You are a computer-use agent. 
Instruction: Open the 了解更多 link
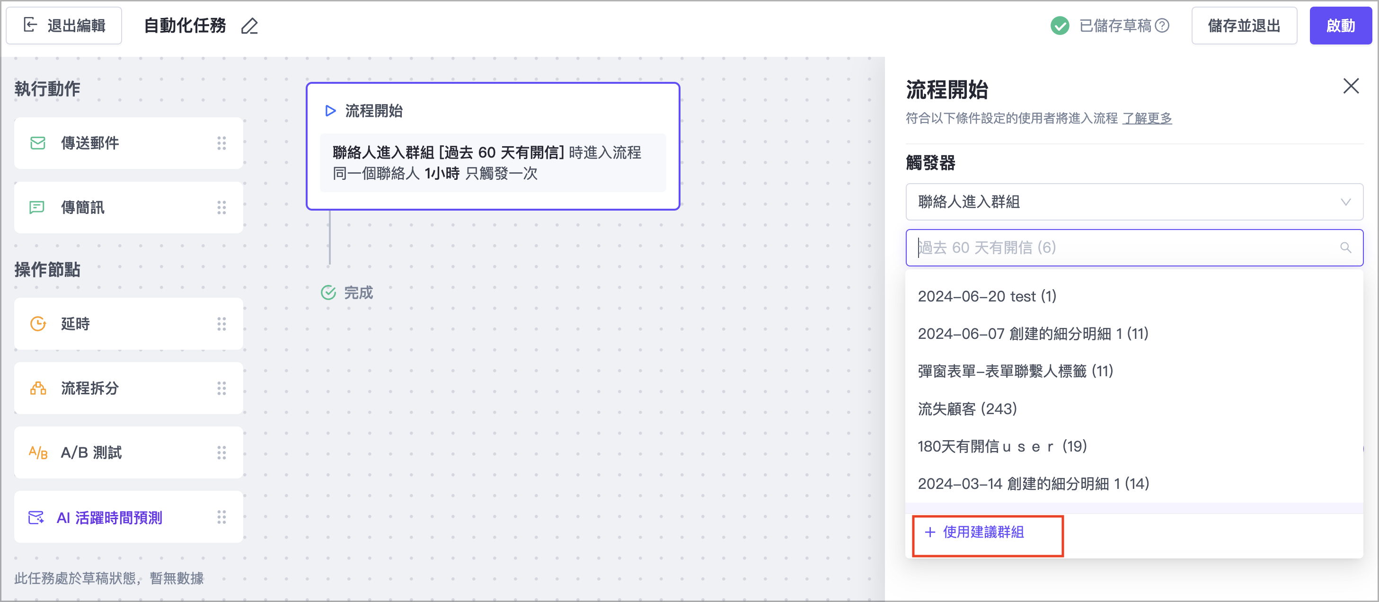tap(1147, 118)
